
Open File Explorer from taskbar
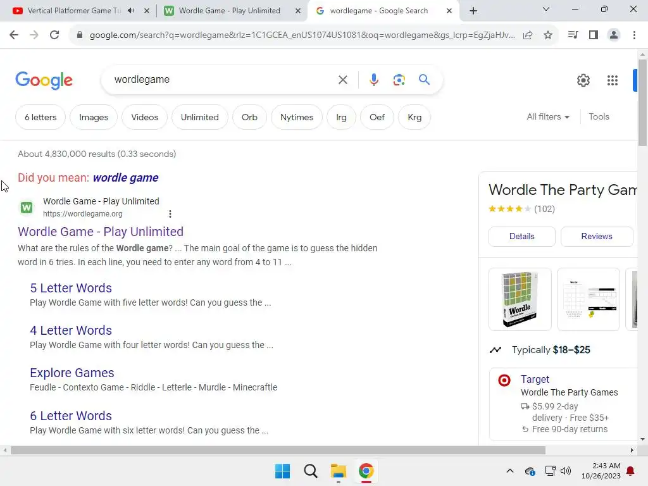pos(339,471)
